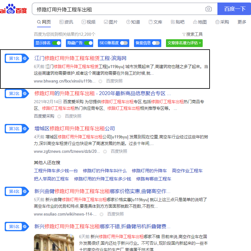Click the 百度爱采购 source link

coord(44,116)
